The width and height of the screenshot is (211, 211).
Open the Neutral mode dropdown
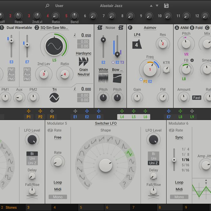(x=83, y=74)
